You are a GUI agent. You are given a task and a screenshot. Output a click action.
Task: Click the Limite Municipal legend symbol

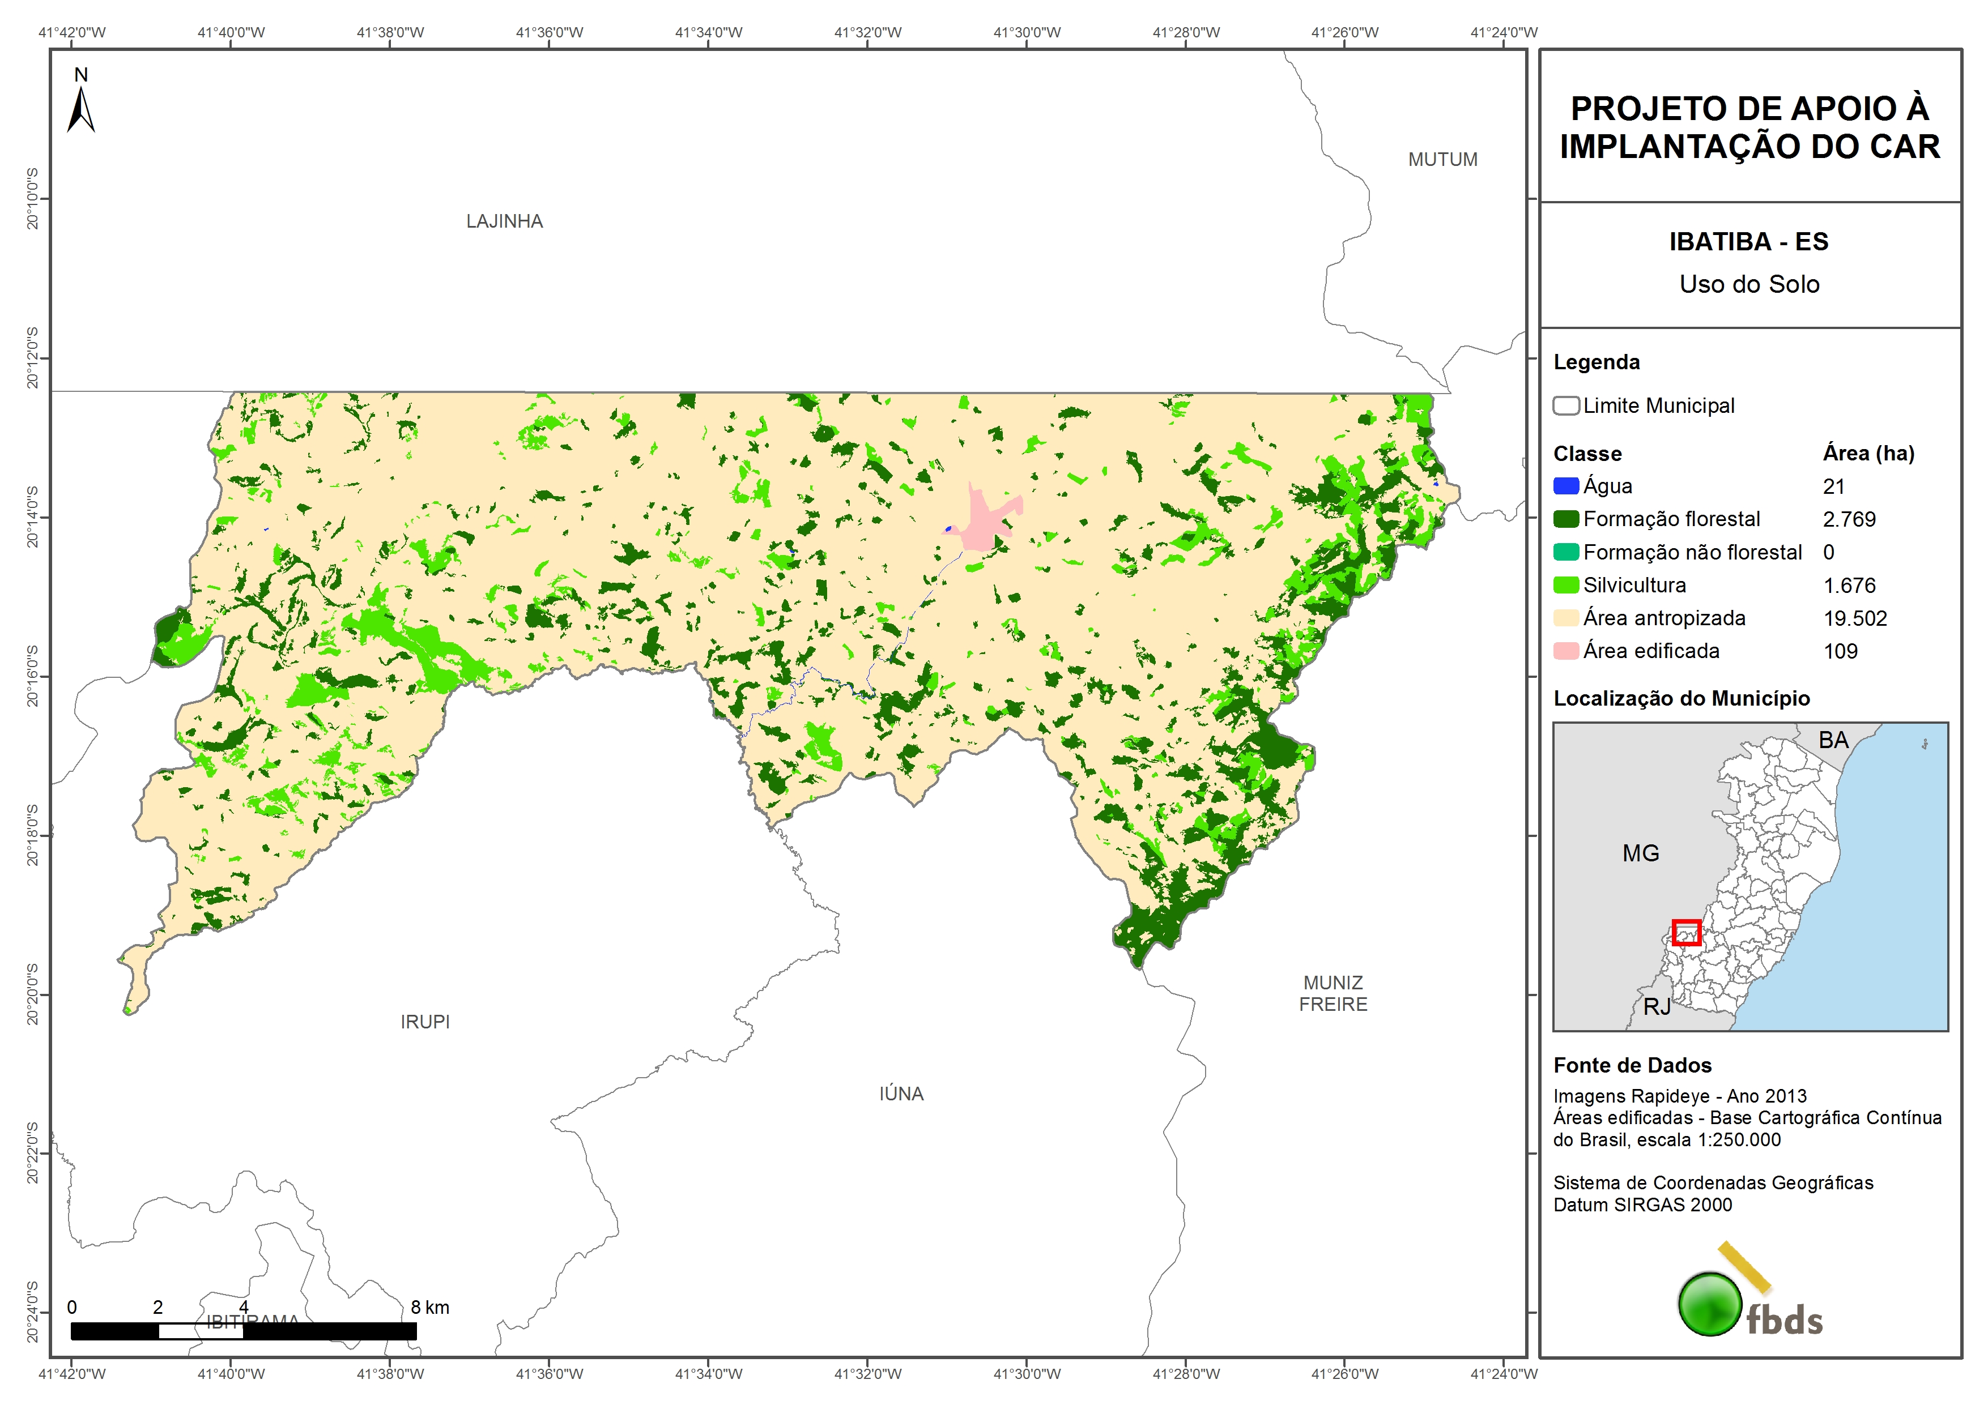[x=1565, y=405]
